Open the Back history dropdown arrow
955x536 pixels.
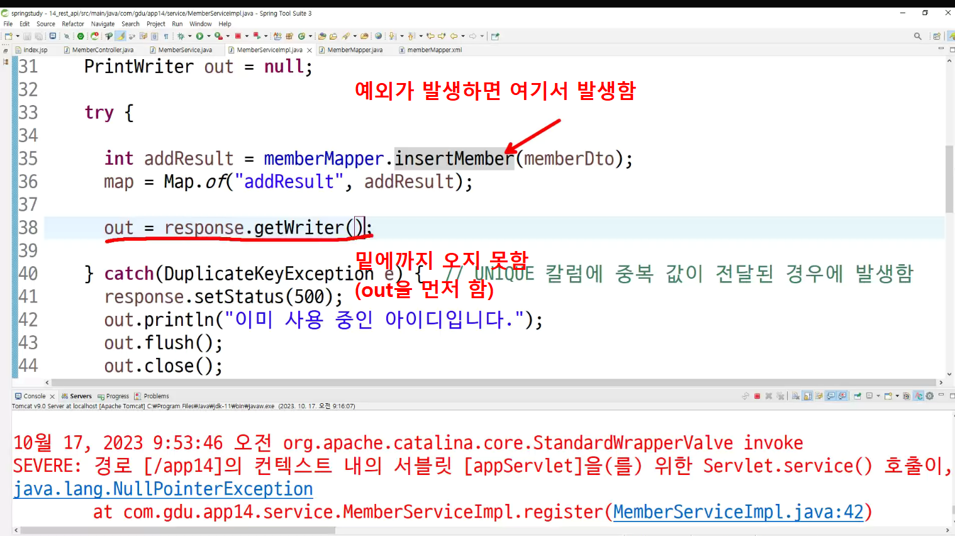(463, 36)
